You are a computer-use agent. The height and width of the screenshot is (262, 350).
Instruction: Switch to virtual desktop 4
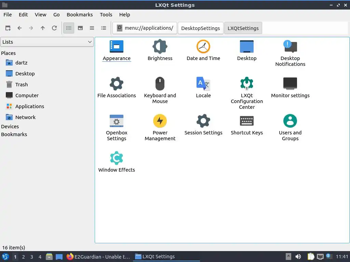[40, 257]
